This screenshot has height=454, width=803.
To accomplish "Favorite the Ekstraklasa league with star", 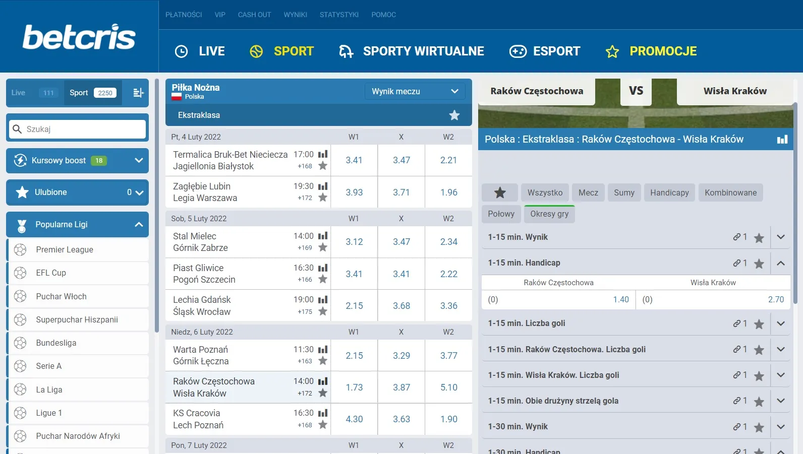I will (x=454, y=115).
